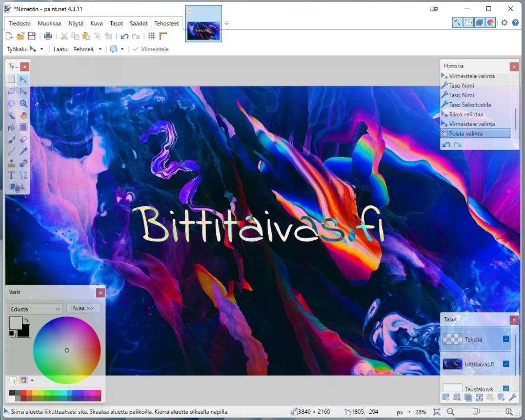Select the Magic Wand tool
Viewport: 525px width, 420px height.
point(11,115)
